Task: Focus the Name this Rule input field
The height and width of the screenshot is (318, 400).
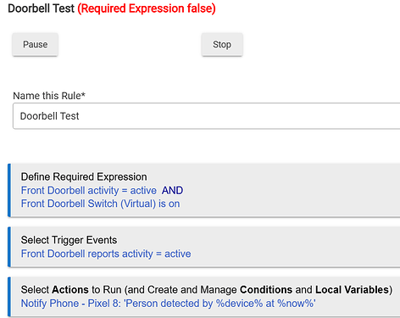Action: (x=206, y=116)
